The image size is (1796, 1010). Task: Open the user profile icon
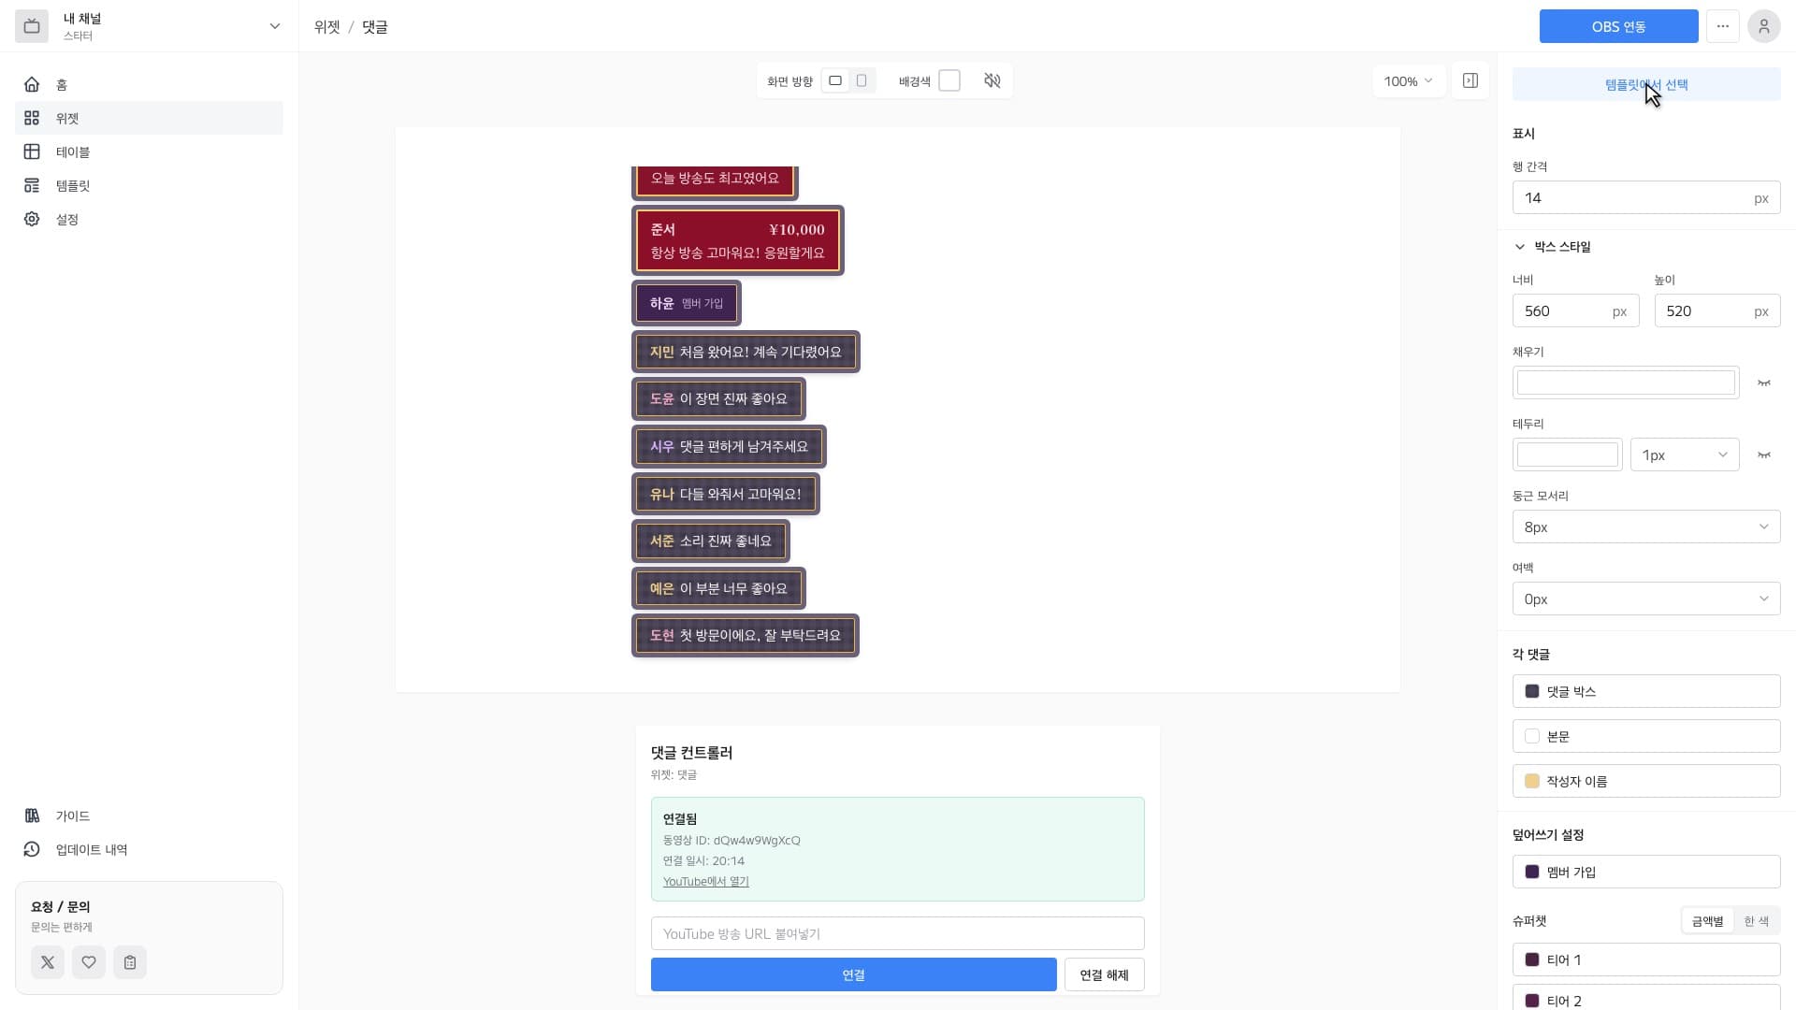(x=1763, y=26)
